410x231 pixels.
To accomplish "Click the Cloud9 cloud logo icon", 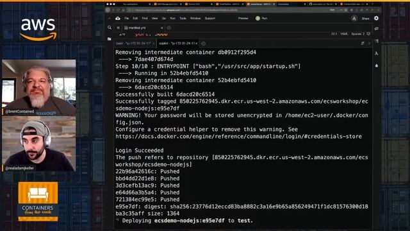I will [118, 19].
